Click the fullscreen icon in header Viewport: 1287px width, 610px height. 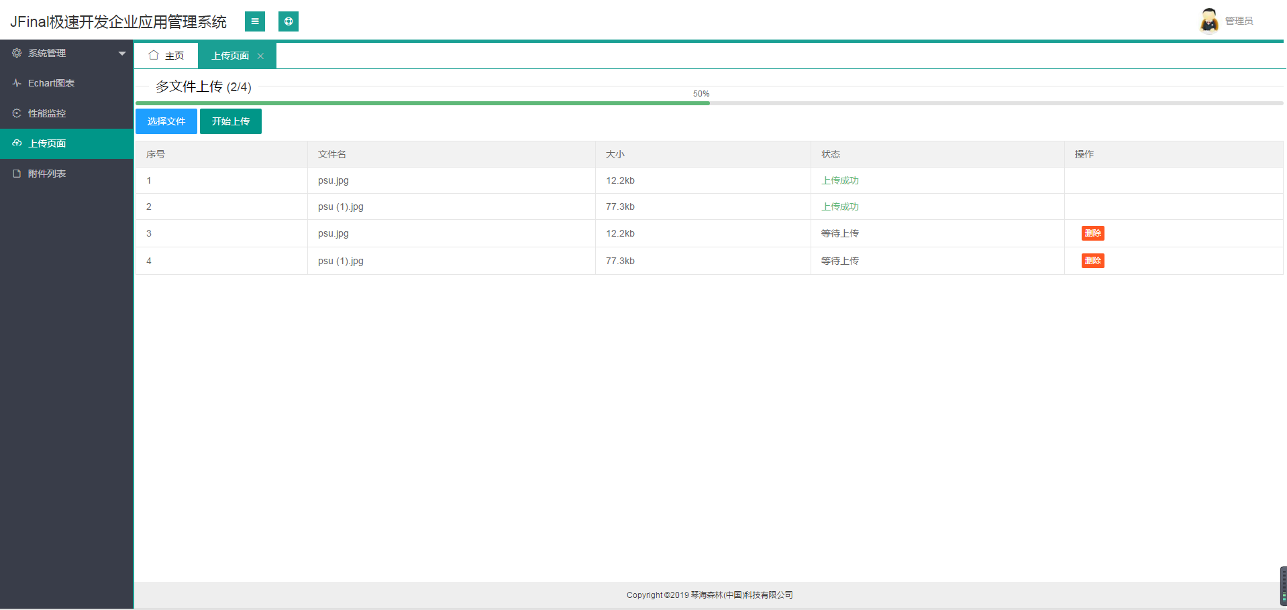click(289, 21)
